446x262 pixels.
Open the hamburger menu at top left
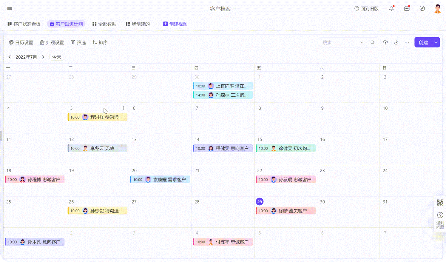click(x=10, y=8)
